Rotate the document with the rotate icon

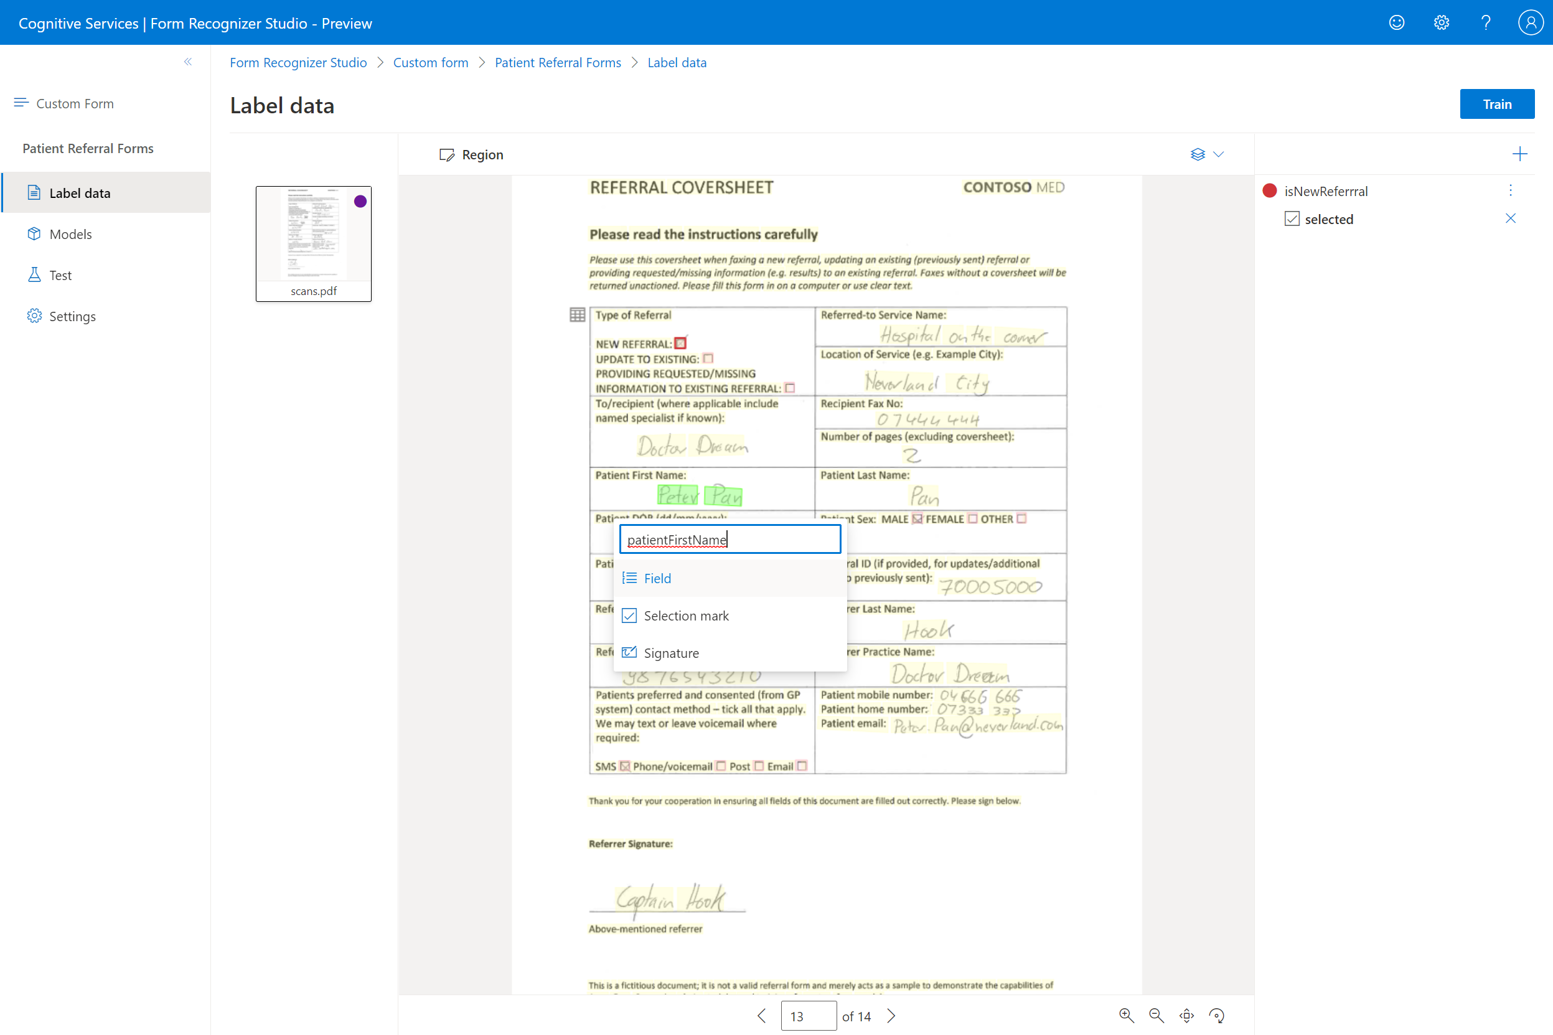[1216, 1015]
